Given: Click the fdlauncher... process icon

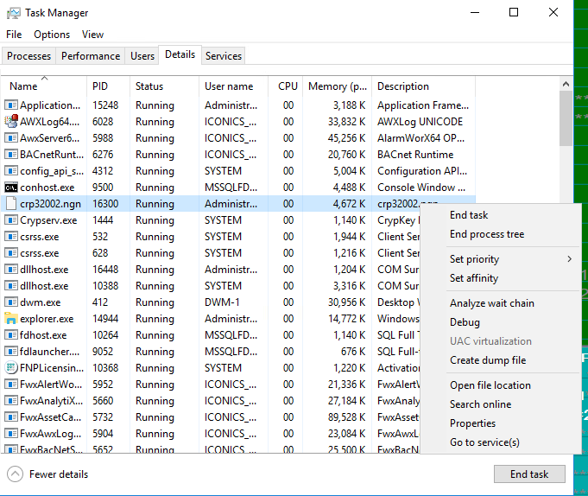Looking at the screenshot, I should (x=11, y=351).
